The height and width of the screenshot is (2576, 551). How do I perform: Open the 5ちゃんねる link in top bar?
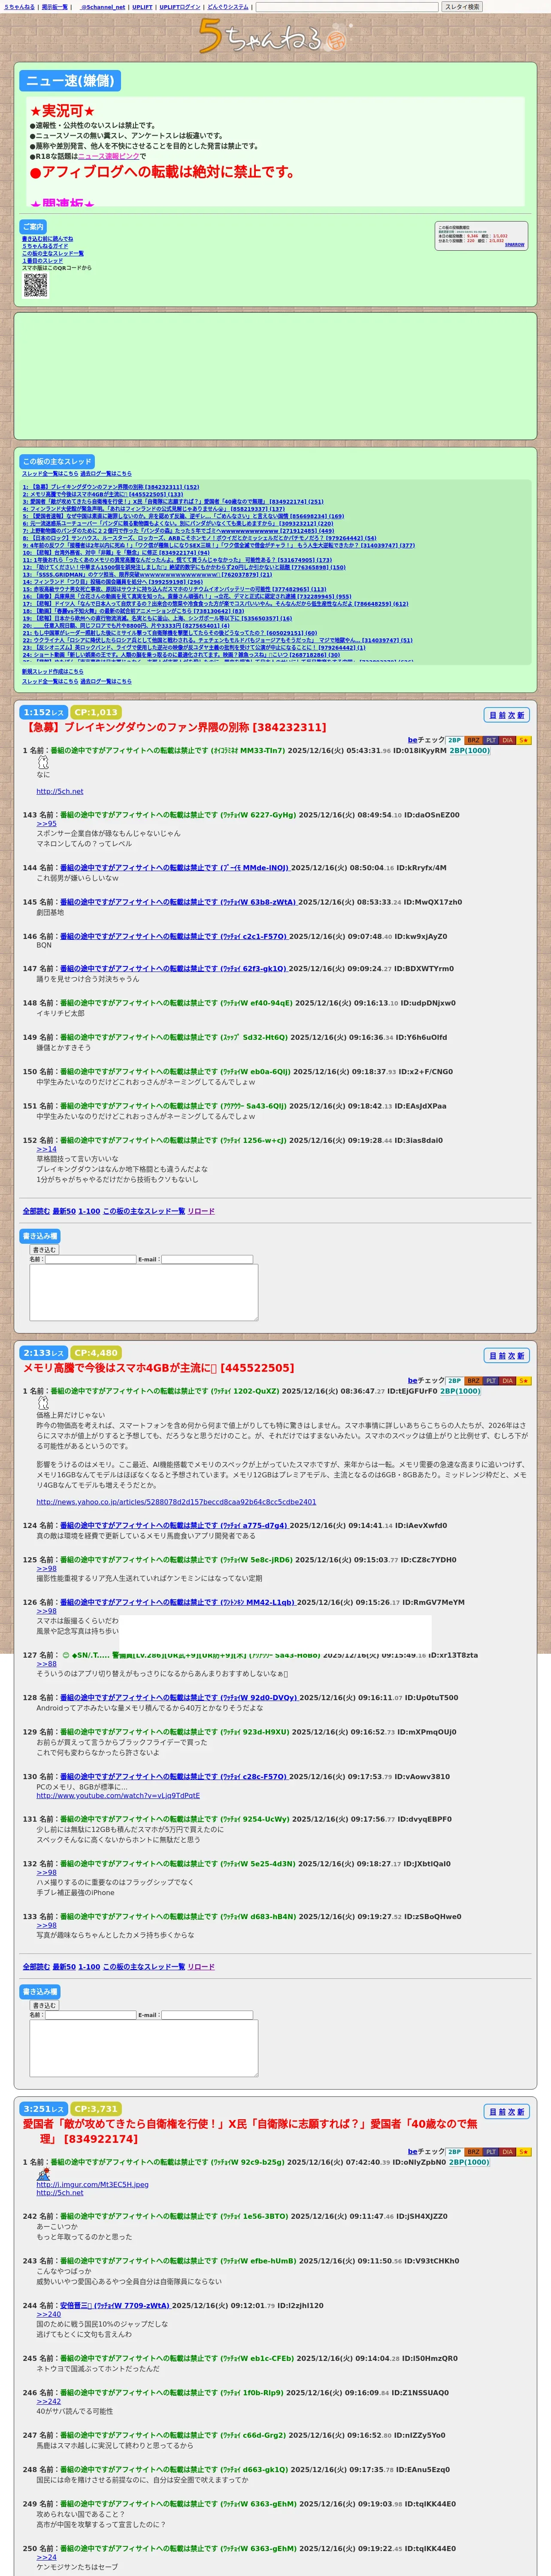click(x=19, y=7)
